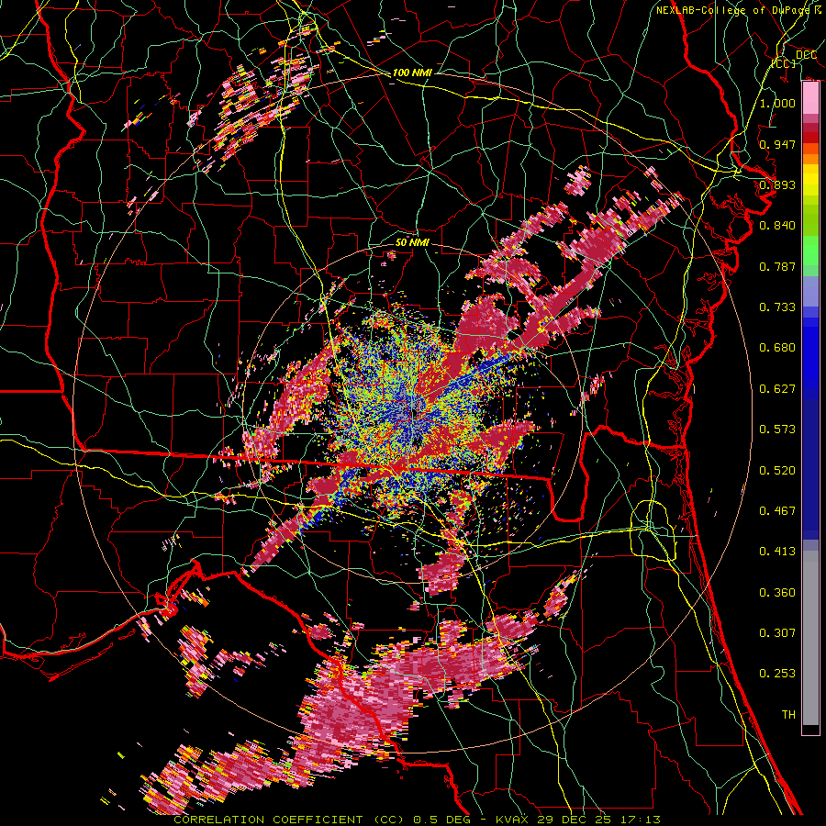
Task: Click the 'NEXLAB-College of DuPage' header text
Action: pyautogui.click(x=731, y=10)
